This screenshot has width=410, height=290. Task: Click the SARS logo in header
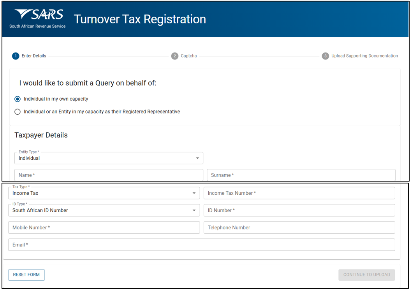click(38, 19)
